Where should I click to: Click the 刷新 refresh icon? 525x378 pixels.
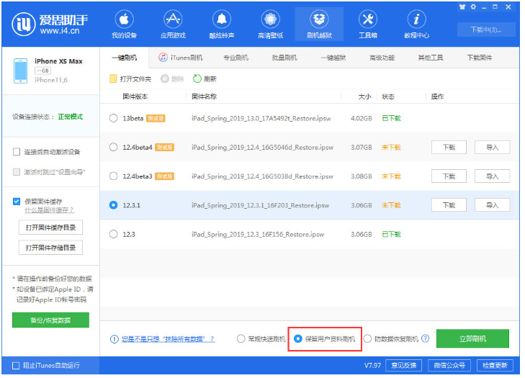click(197, 79)
